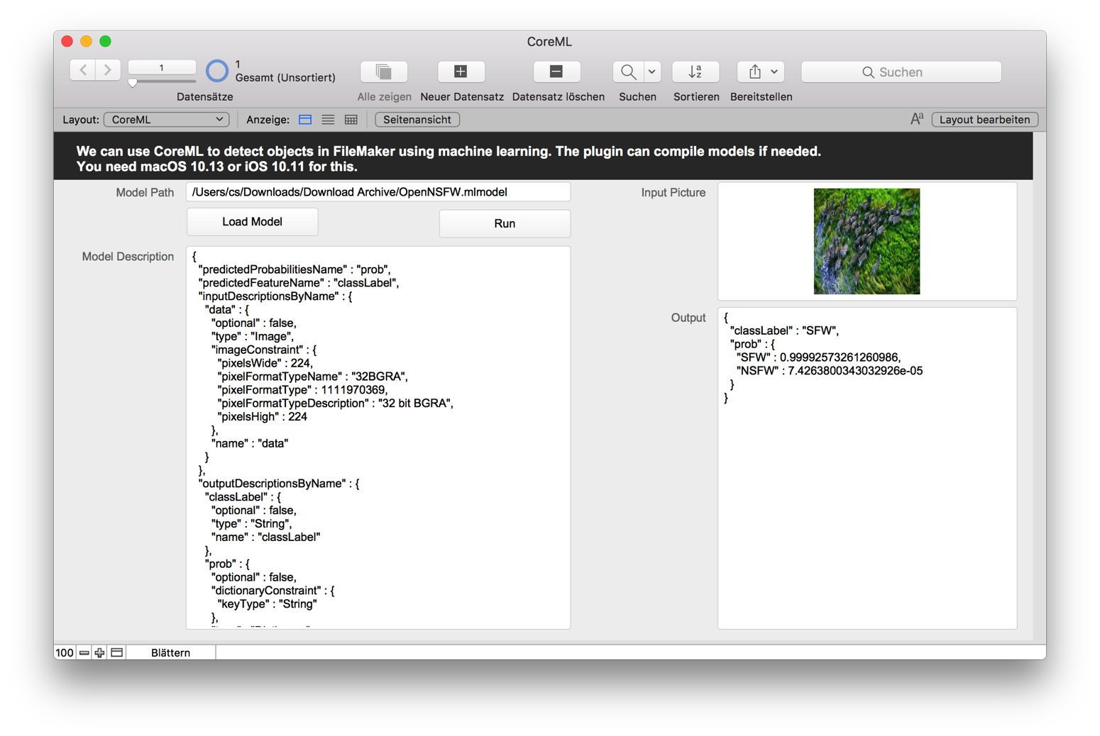1100x736 pixels.
Task: Click the Datensatz löschen minus icon
Action: tap(556, 72)
